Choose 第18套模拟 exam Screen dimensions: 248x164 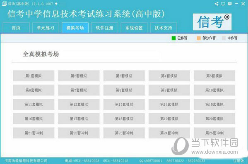tap(124, 119)
